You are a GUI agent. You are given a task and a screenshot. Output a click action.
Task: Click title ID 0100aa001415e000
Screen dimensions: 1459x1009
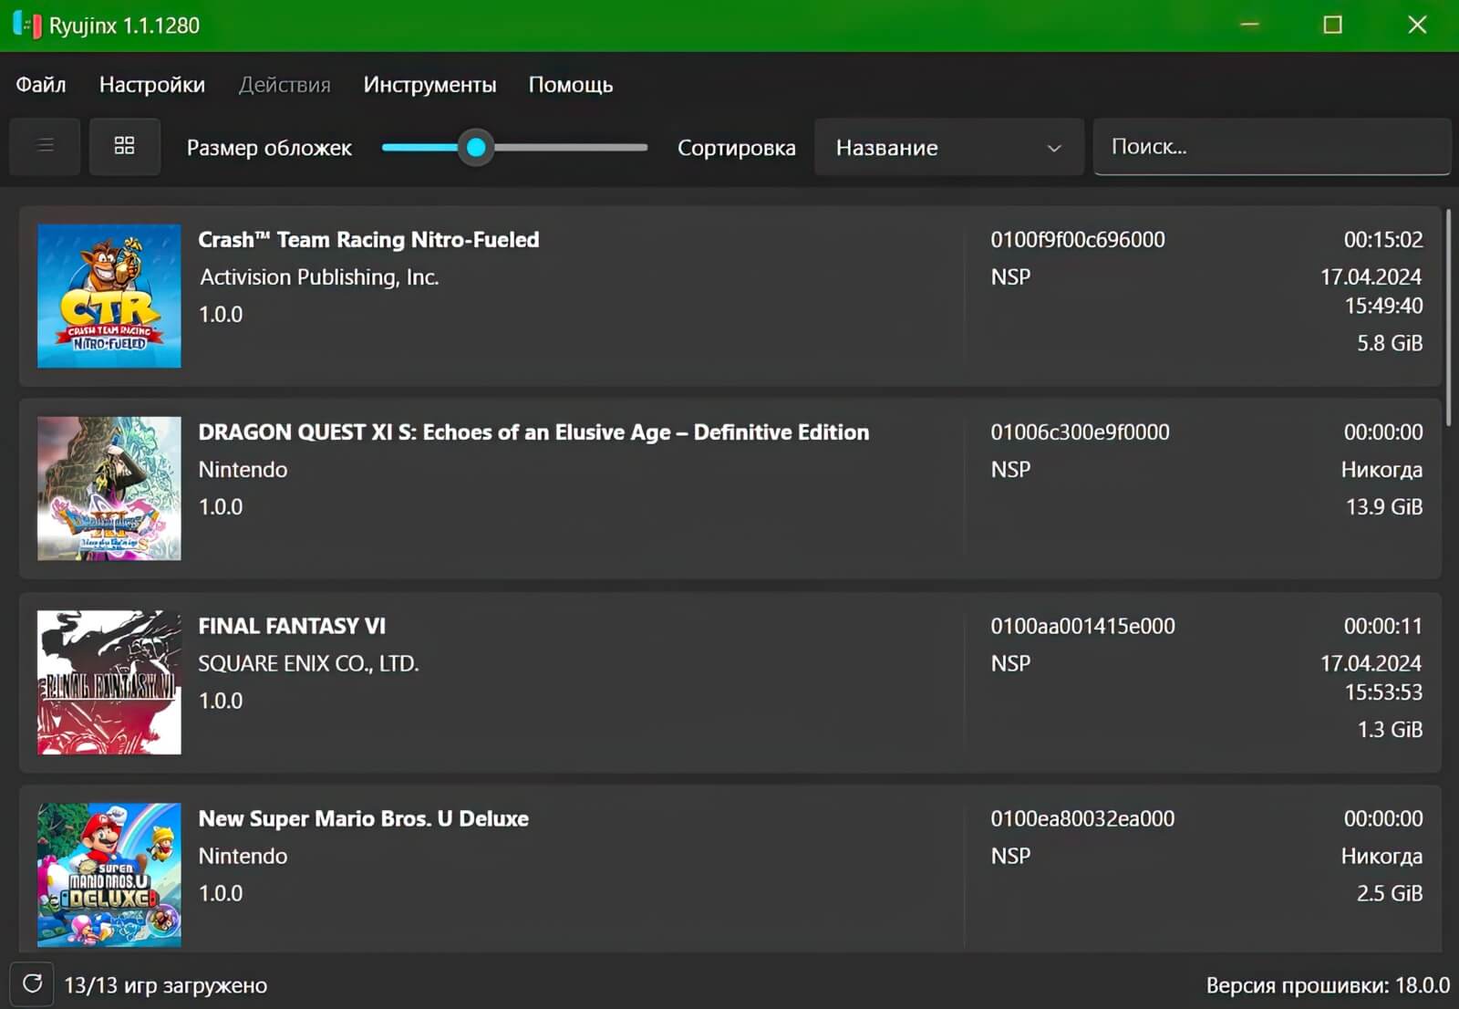(1082, 626)
